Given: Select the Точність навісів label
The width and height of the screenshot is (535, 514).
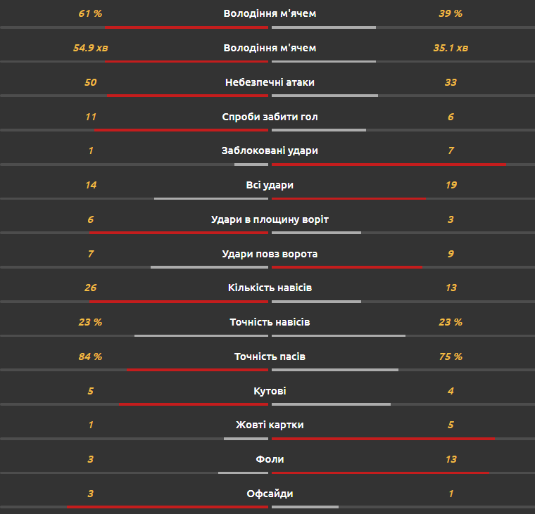Looking at the screenshot, I should pyautogui.click(x=270, y=322).
